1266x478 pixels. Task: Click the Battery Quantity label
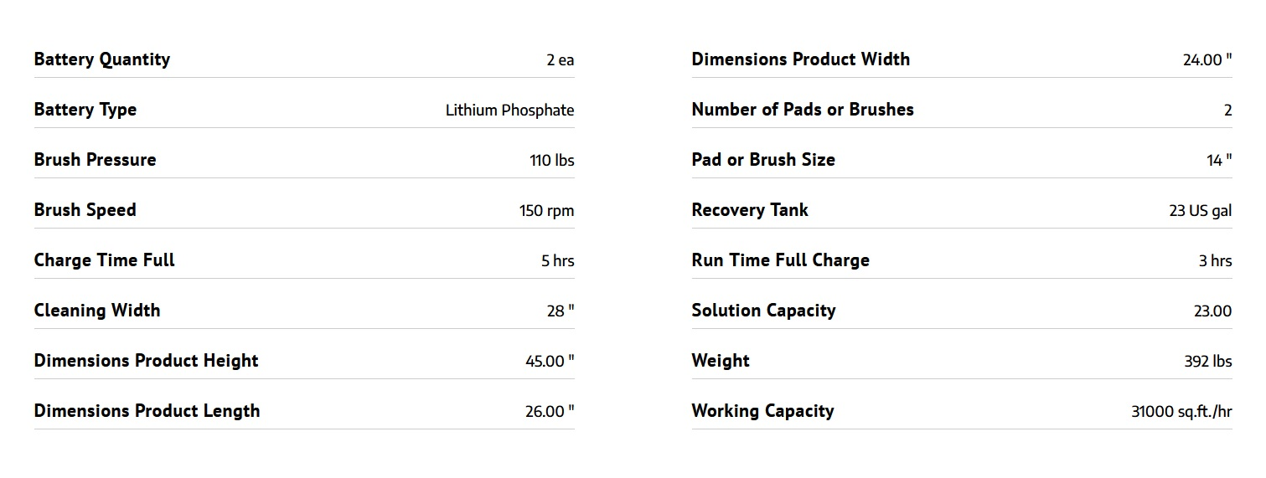click(101, 59)
